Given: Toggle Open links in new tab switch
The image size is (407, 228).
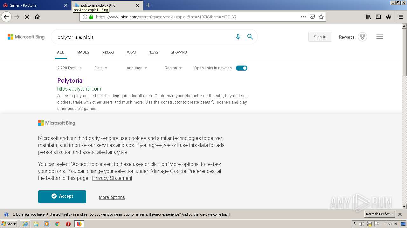Looking at the screenshot, I should point(242,68).
